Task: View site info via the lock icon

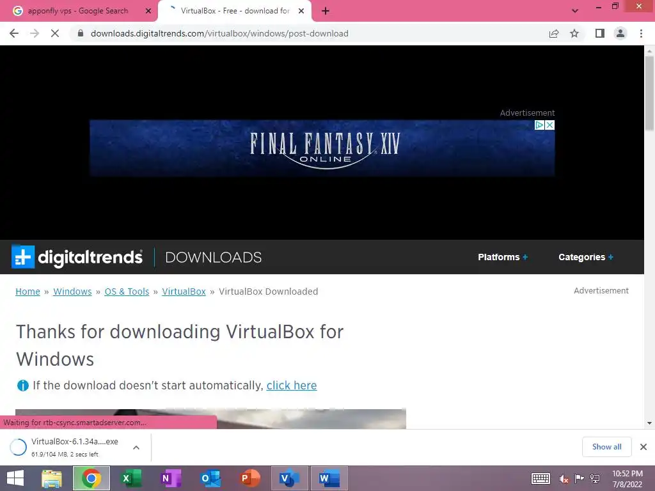Action: pyautogui.click(x=81, y=33)
